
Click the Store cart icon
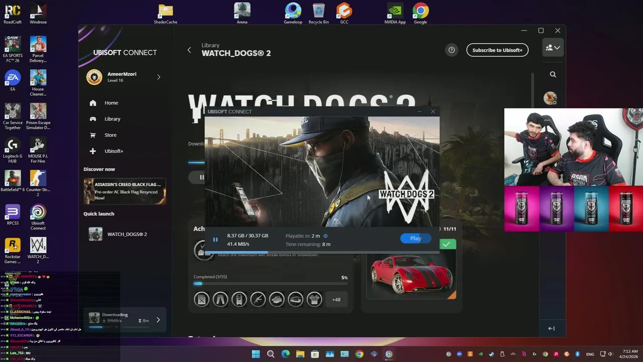(x=93, y=135)
